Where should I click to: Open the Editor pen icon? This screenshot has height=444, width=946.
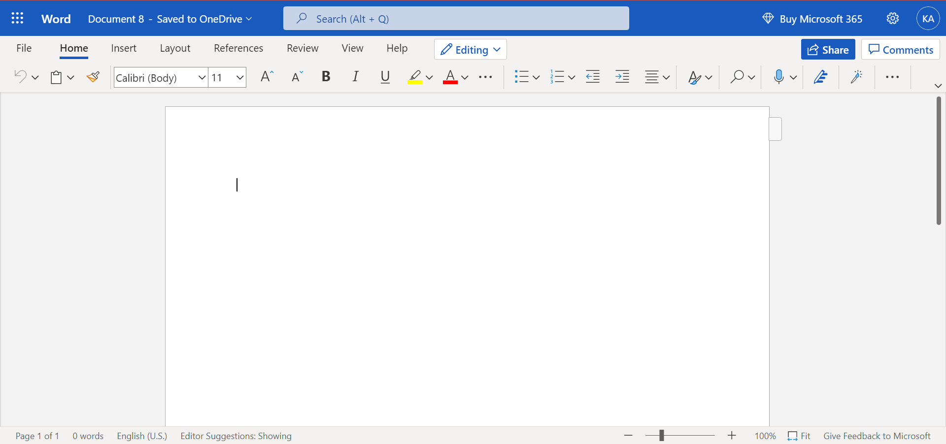pos(820,77)
